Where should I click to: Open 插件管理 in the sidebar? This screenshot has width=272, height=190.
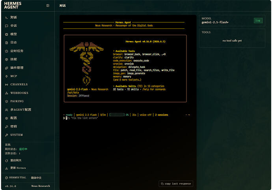click(x=28, y=68)
